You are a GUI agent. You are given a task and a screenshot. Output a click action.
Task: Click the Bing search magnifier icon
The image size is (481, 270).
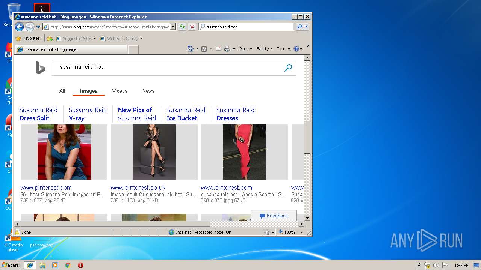[x=288, y=68]
